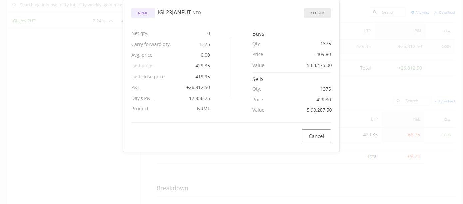Focus the instrument search field in watchlist
The image size is (463, 204).
(70, 5)
